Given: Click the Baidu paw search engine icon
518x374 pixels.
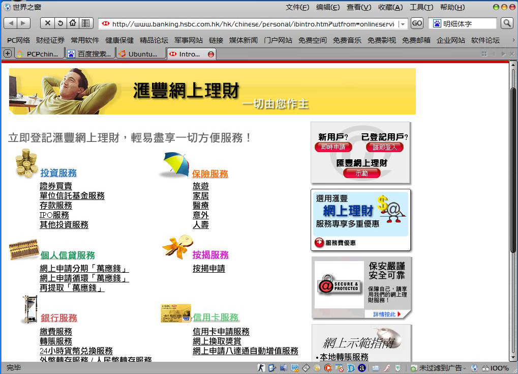Looking at the screenshot, I should (437, 23).
